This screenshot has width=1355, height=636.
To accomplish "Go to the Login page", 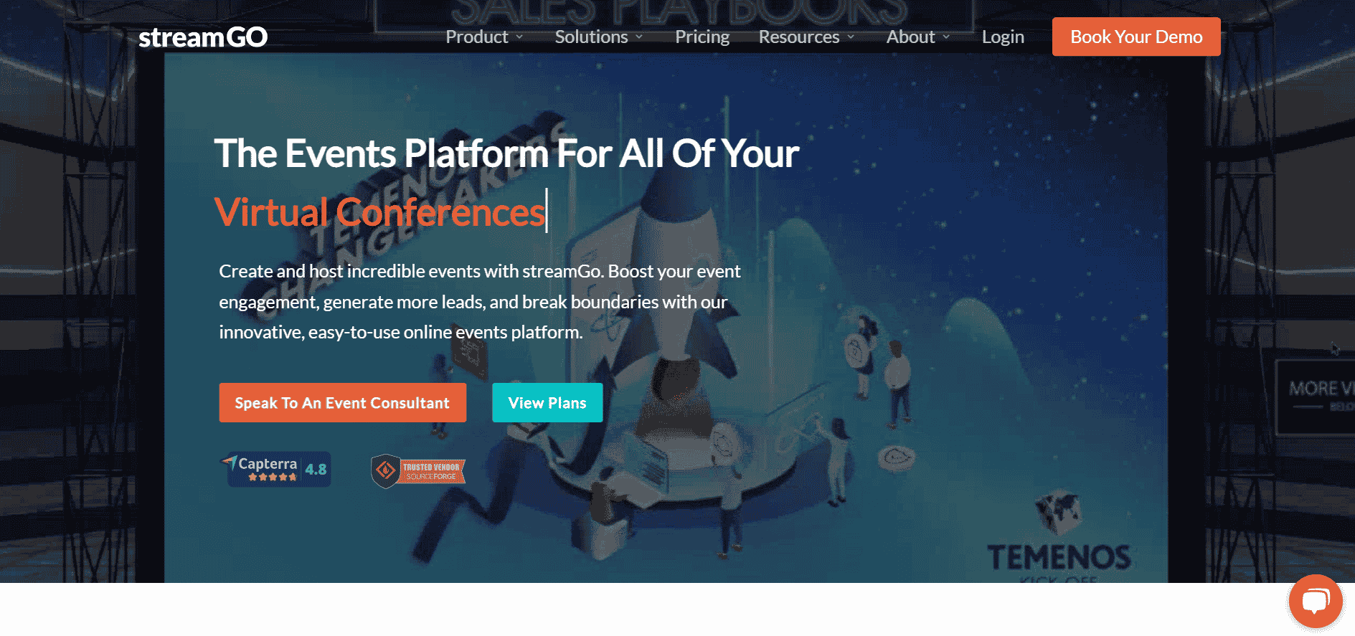I will pyautogui.click(x=1003, y=37).
